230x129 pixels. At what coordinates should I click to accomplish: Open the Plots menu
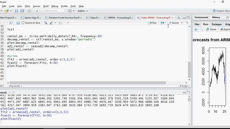[x=27, y=6]
